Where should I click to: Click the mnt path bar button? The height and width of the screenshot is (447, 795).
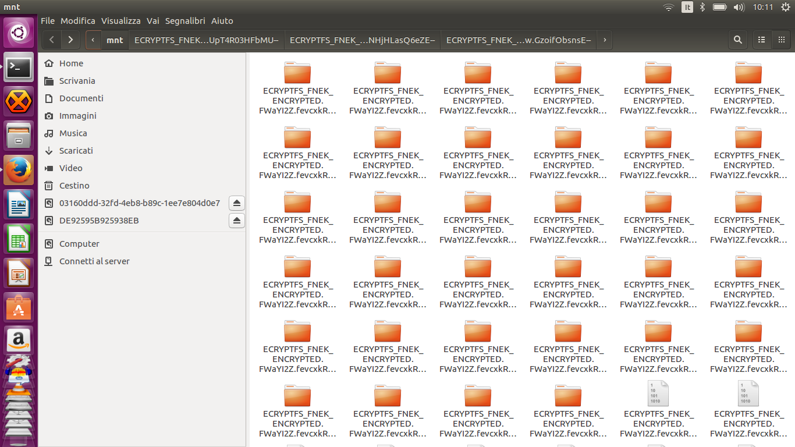(x=115, y=40)
